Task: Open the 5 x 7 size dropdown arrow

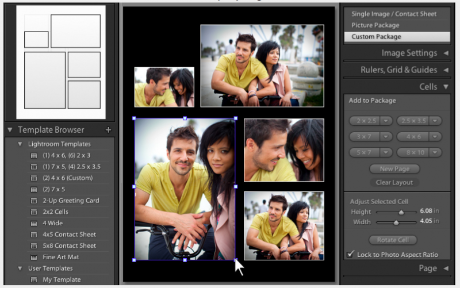Action: [386, 152]
